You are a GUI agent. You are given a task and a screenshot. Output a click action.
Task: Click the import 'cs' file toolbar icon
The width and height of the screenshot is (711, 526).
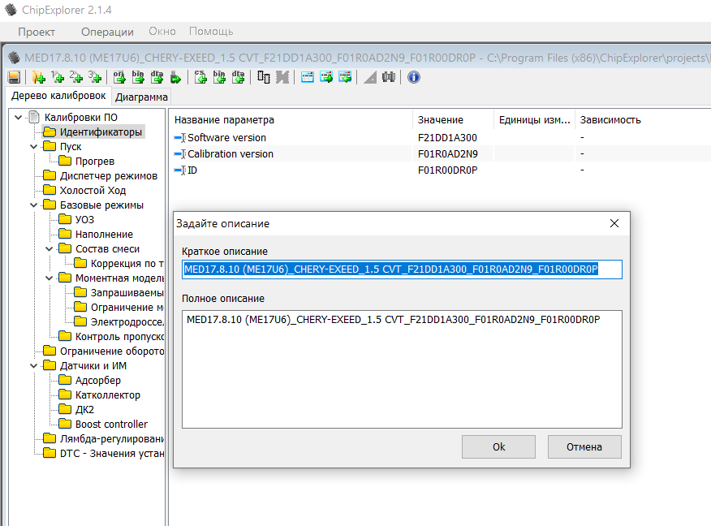pyautogui.click(x=200, y=77)
